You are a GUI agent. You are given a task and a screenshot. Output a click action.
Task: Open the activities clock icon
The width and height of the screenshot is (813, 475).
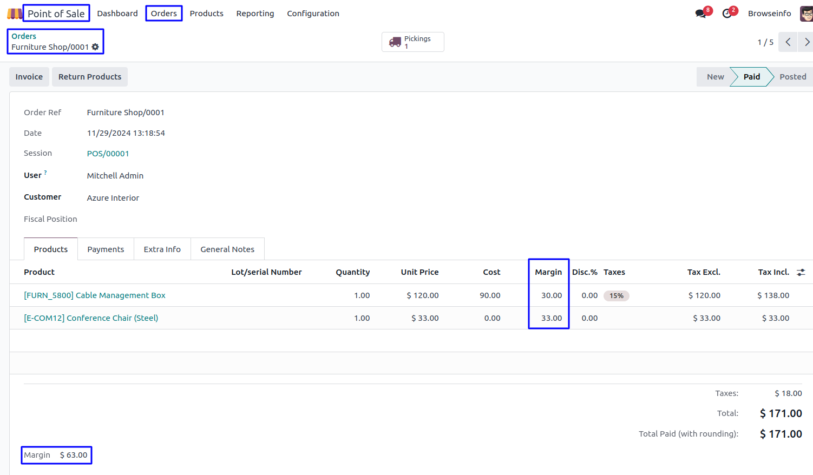[727, 14]
